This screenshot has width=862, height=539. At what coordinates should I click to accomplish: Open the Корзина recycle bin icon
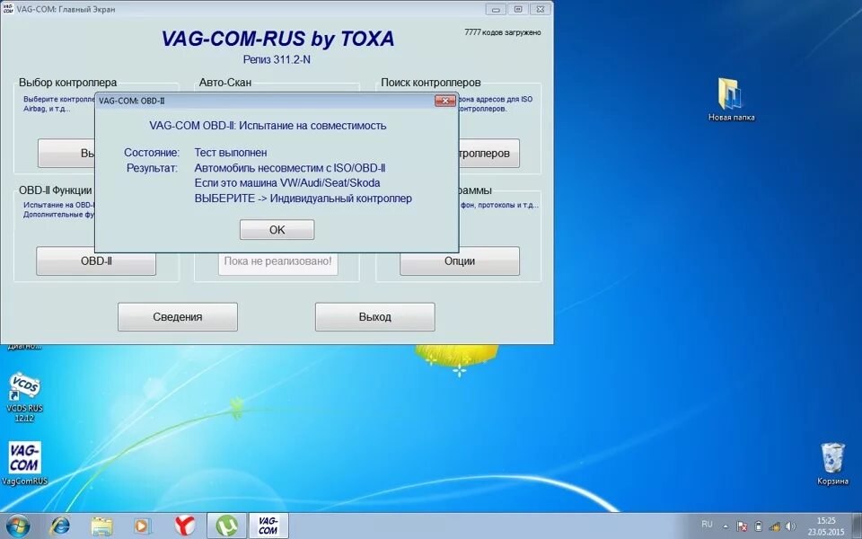pos(832,464)
